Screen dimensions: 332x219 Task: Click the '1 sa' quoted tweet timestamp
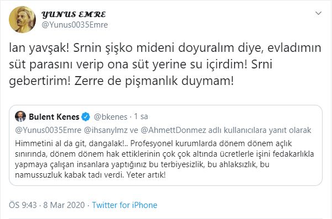click(141, 116)
